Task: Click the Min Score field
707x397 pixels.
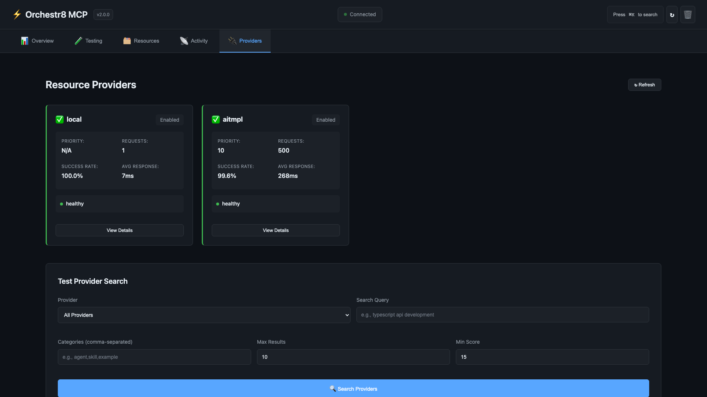Action: click(x=552, y=357)
